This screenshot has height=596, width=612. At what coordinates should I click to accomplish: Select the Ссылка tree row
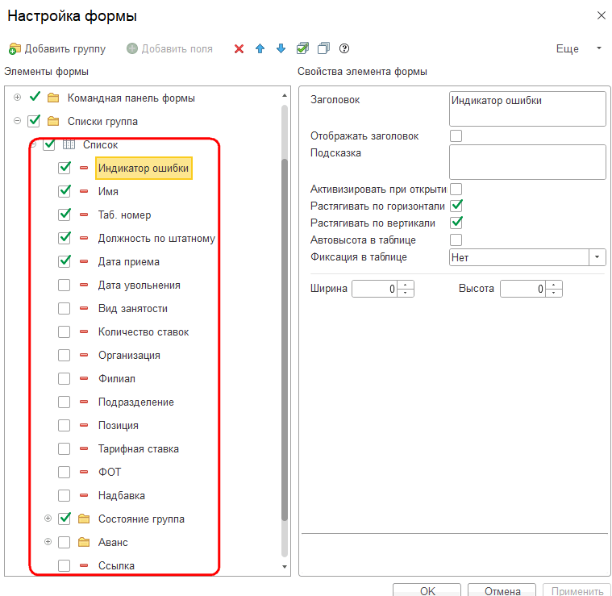click(116, 565)
